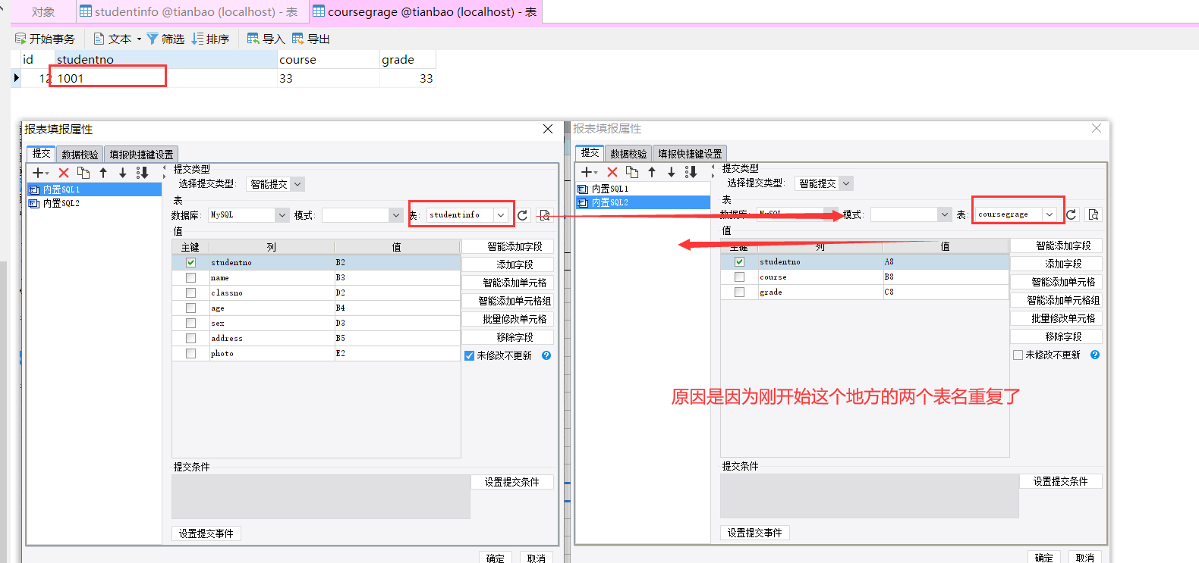Image resolution: width=1199 pixels, height=563 pixels.
Task: Click the 筛选 filter toolbar item
Action: (165, 39)
